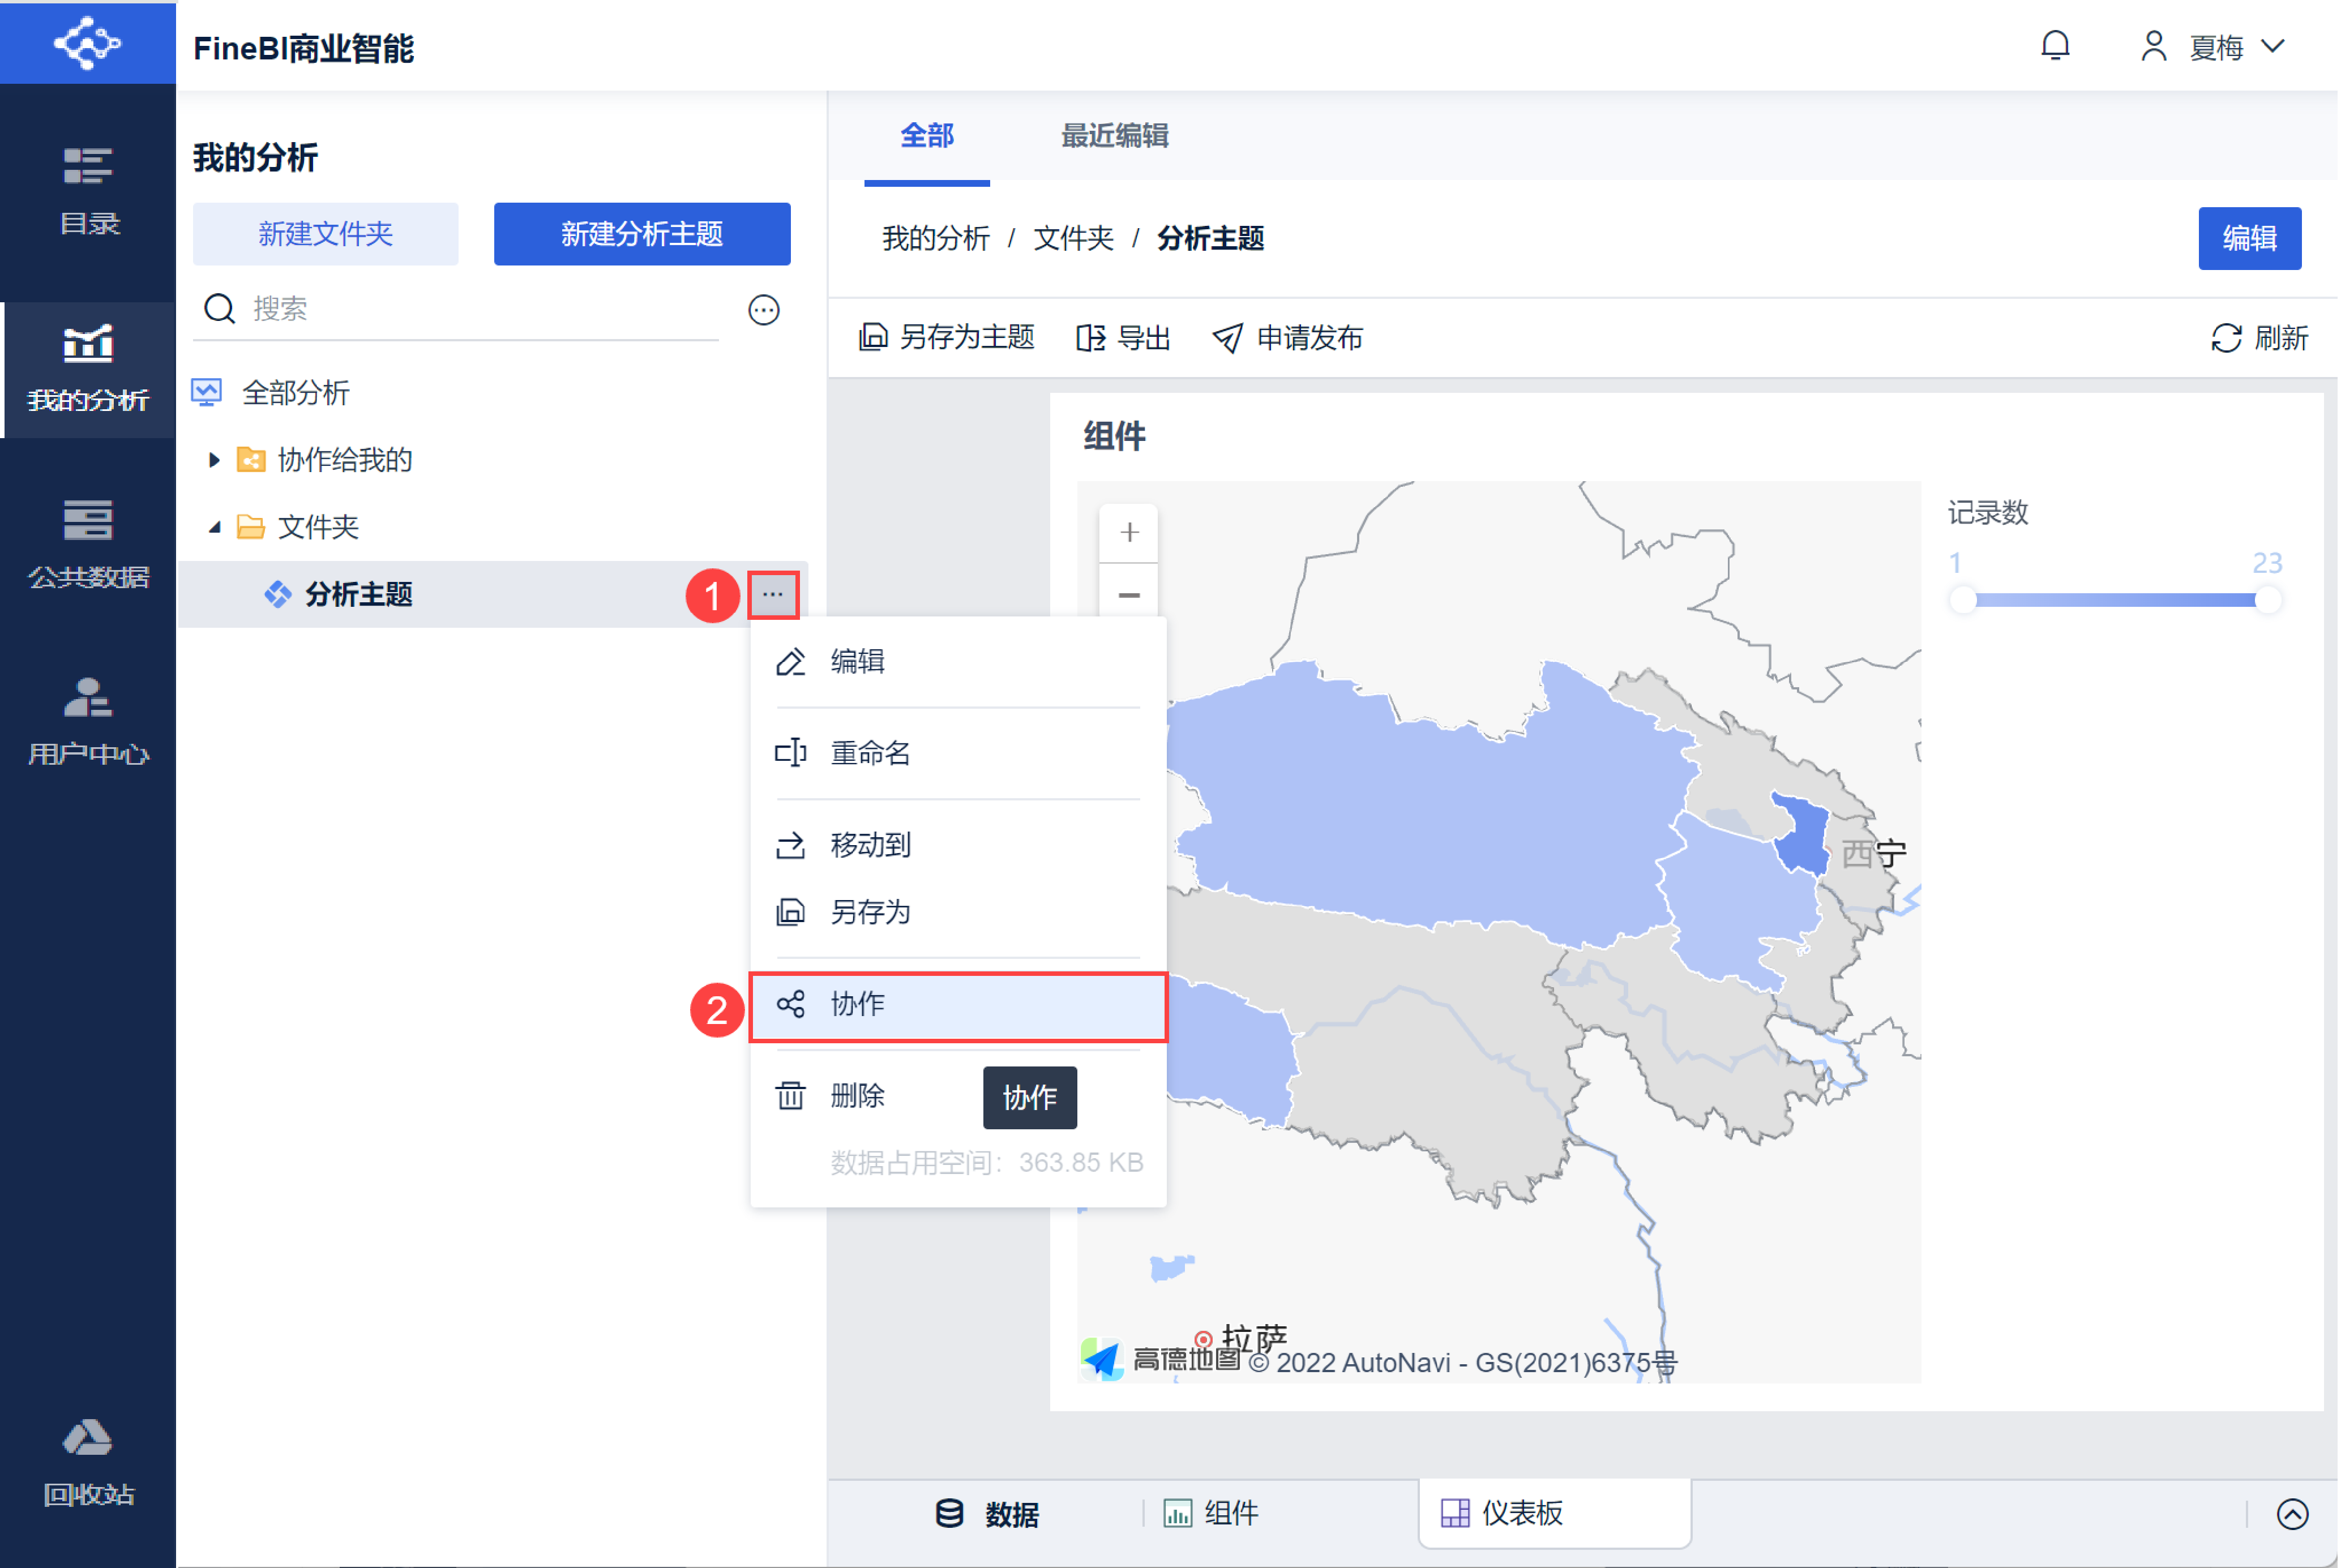Expand the 协作给我的 folder

[x=214, y=460]
